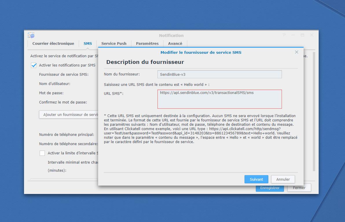Close the SMS provider edit dialog
The height and width of the screenshot is (222, 345).
click(296, 52)
